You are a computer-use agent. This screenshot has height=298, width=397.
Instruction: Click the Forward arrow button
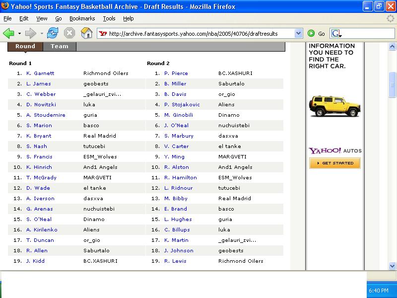click(x=31, y=33)
